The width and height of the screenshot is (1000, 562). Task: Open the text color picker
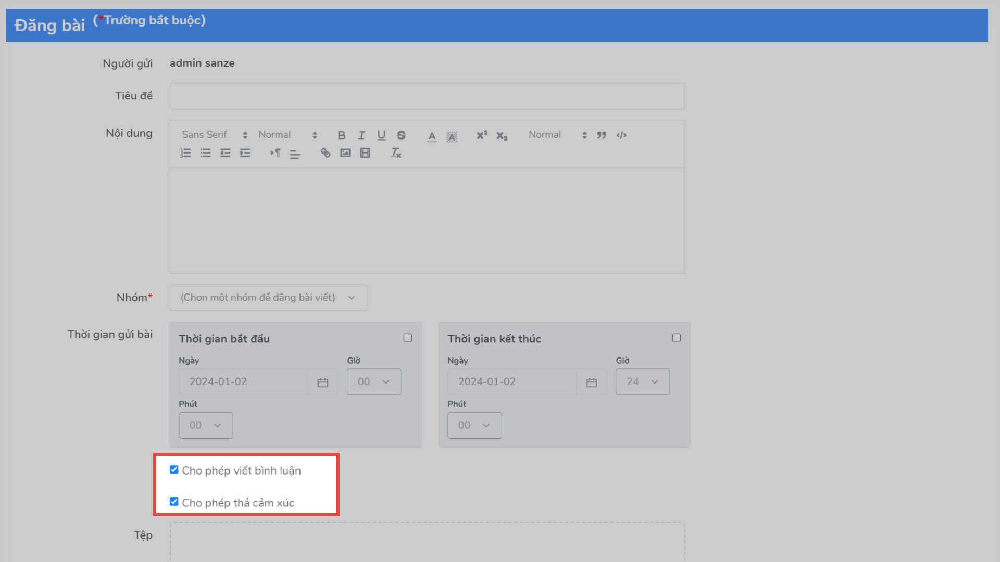pyautogui.click(x=432, y=136)
